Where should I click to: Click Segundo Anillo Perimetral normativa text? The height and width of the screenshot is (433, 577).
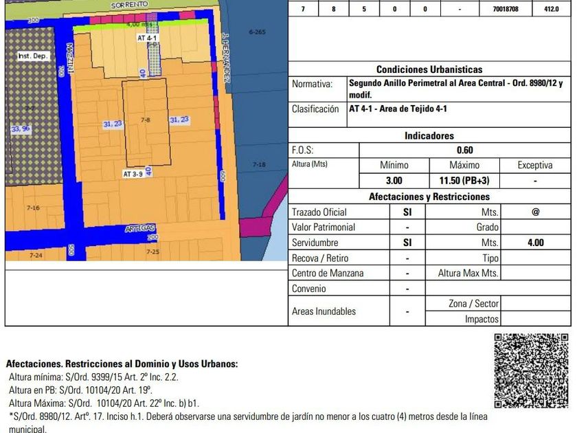coord(456,89)
